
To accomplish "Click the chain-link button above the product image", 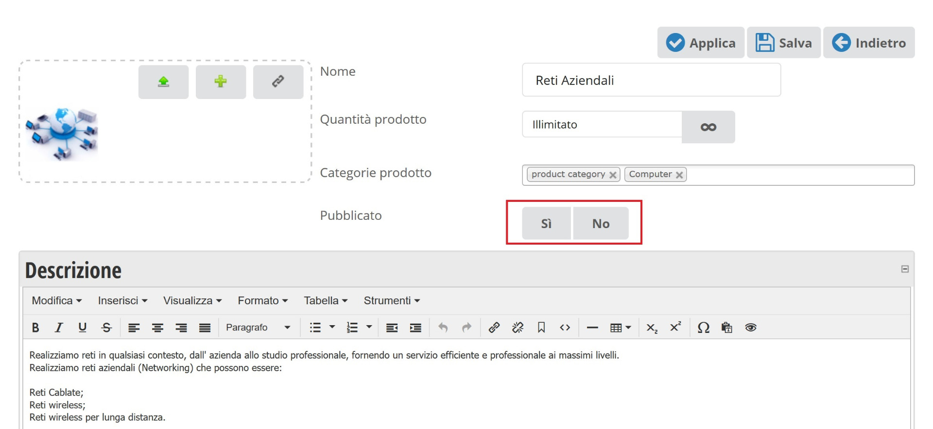I will pos(278,82).
